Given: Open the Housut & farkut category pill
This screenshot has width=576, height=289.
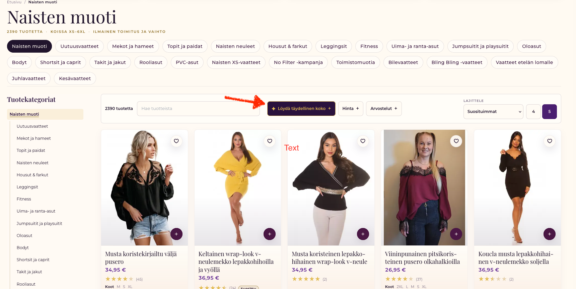Looking at the screenshot, I should coord(288,46).
